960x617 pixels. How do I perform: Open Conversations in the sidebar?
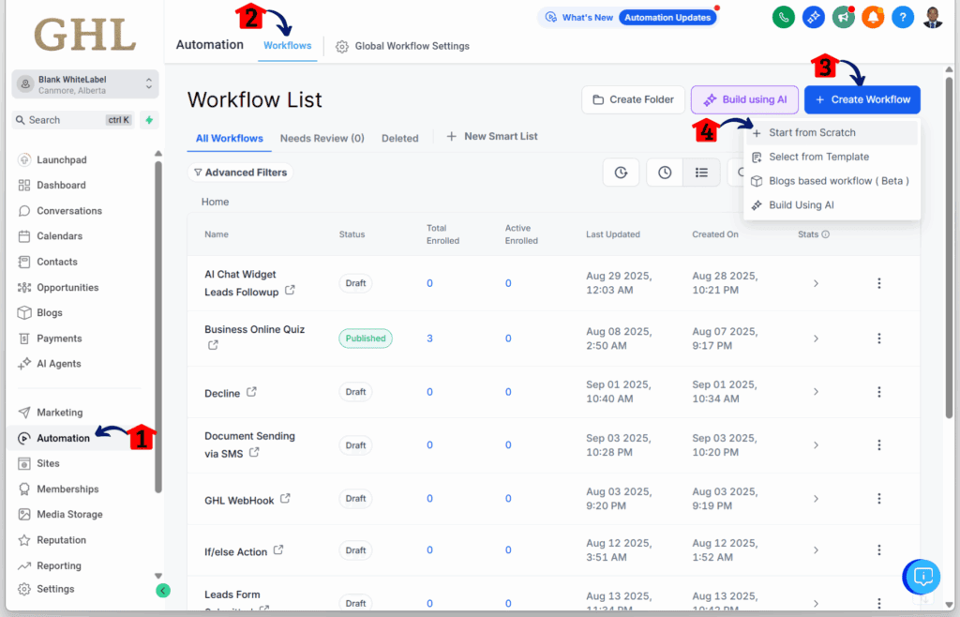coord(69,211)
